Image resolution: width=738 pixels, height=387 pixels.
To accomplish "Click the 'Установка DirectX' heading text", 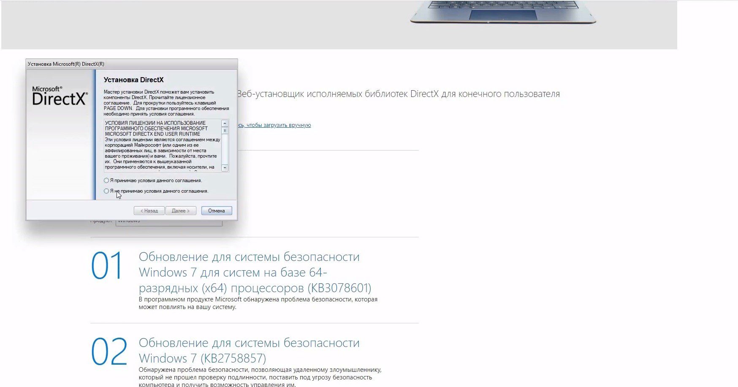I will tap(133, 80).
